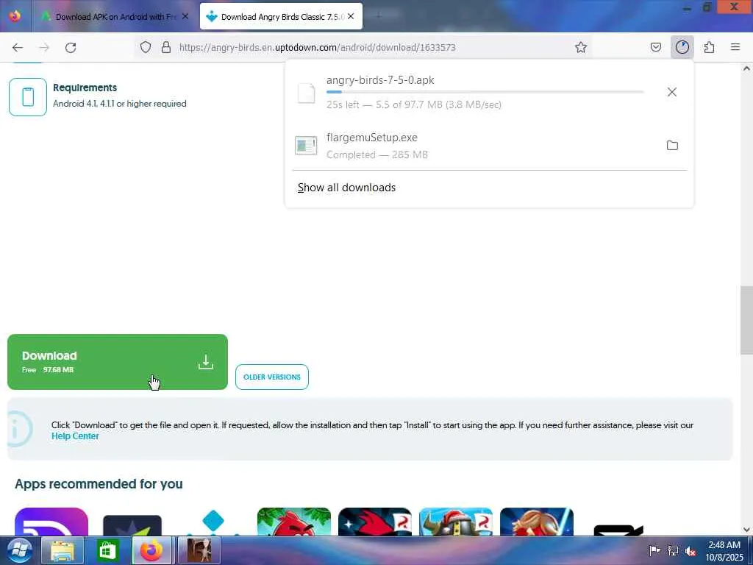Open Action Center flag tray icon

click(x=654, y=551)
